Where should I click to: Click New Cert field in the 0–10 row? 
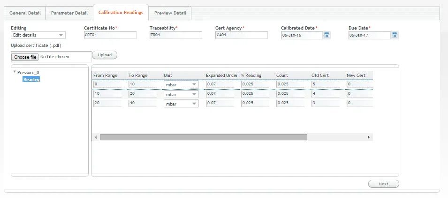tap(360, 84)
